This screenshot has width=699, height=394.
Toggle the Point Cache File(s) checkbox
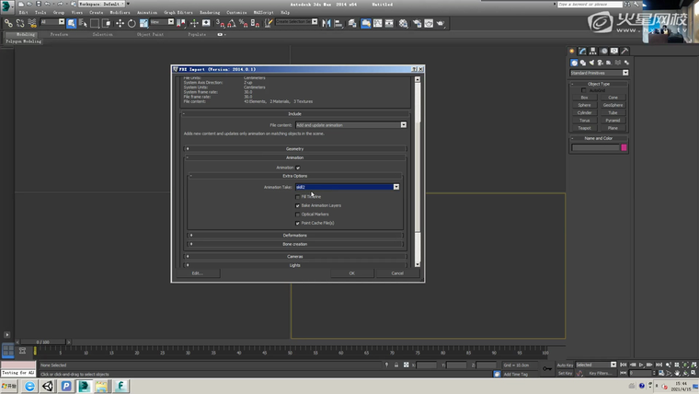(297, 223)
